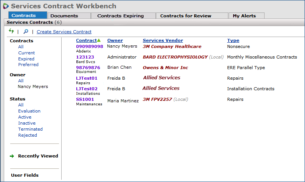305x182 pixels.
Task: Sort the list by Type column
Action: 233,40
